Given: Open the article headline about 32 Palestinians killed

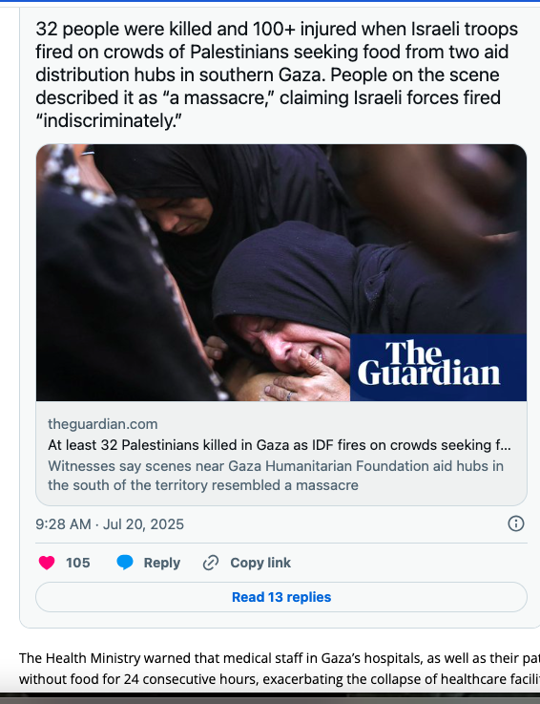Looking at the screenshot, I should point(280,445).
